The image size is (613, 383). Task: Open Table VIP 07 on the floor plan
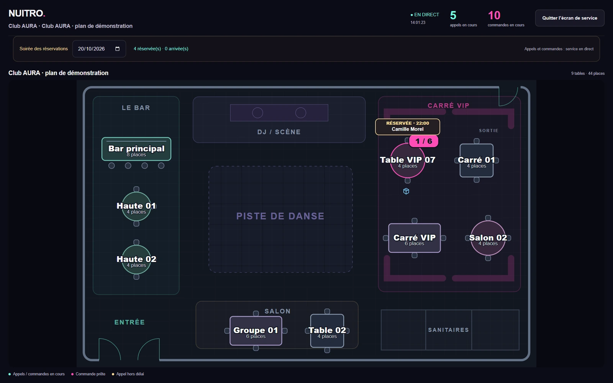tap(407, 161)
